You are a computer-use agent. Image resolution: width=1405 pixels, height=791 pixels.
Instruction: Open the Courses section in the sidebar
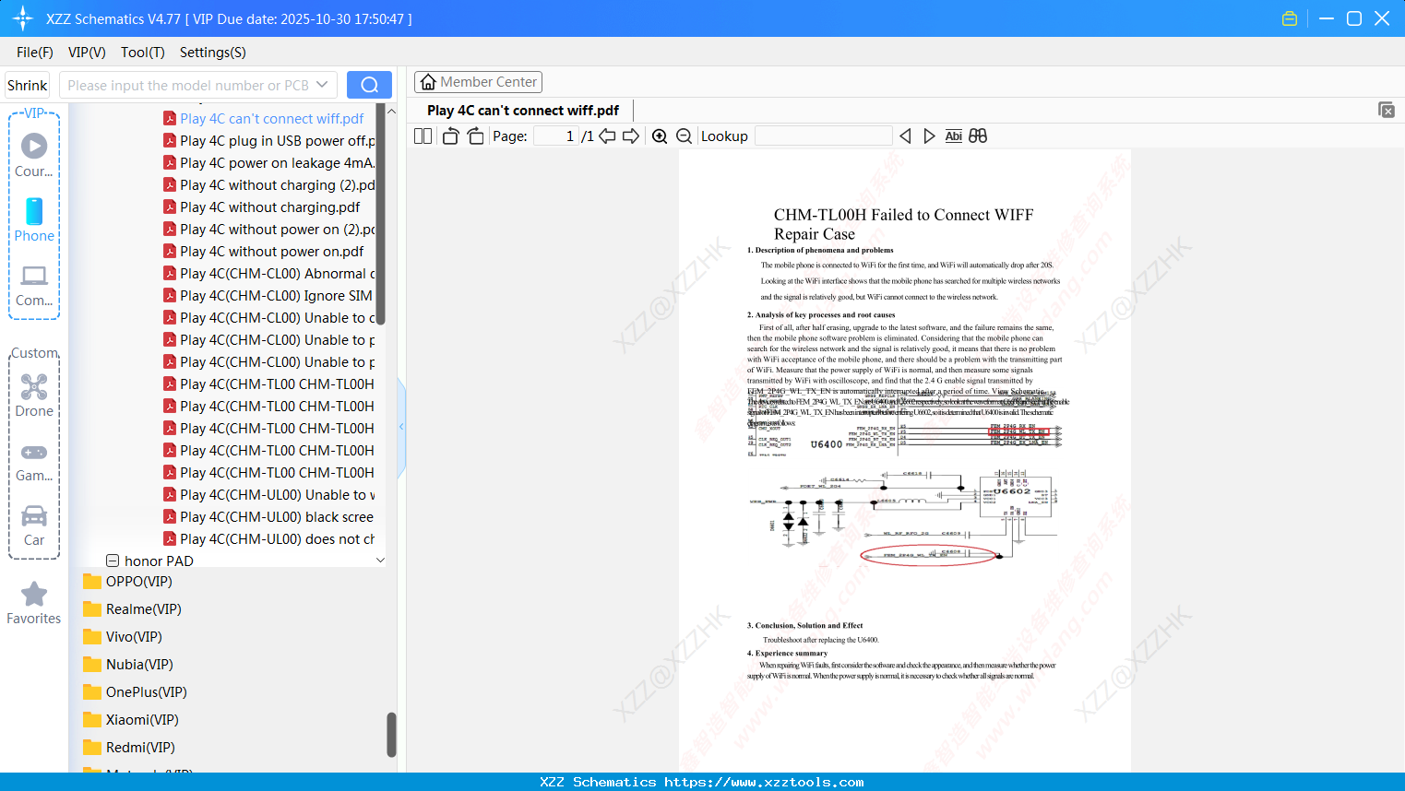coord(34,155)
